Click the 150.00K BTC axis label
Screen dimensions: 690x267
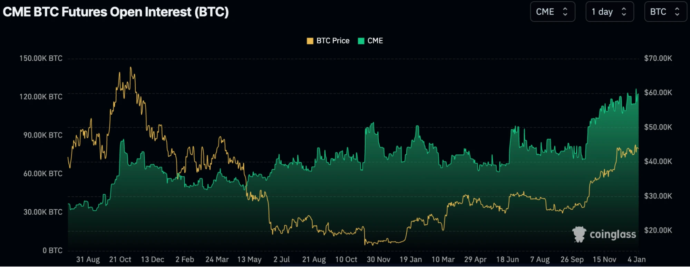click(x=41, y=58)
